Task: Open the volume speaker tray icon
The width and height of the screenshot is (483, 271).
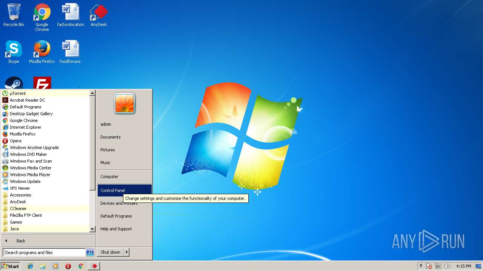Action: click(447, 266)
